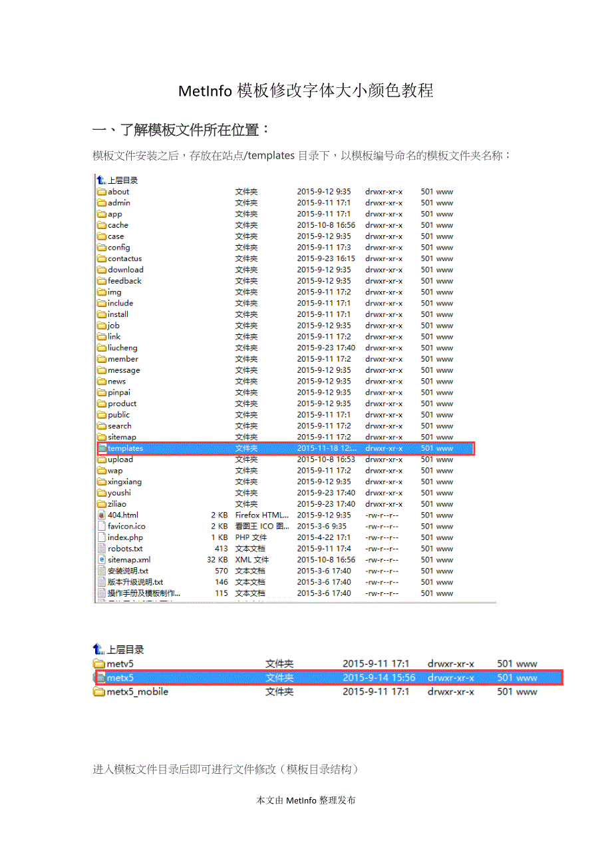Click the metx5_mobile folder icon
The width and height of the screenshot is (612, 867).
[99, 692]
